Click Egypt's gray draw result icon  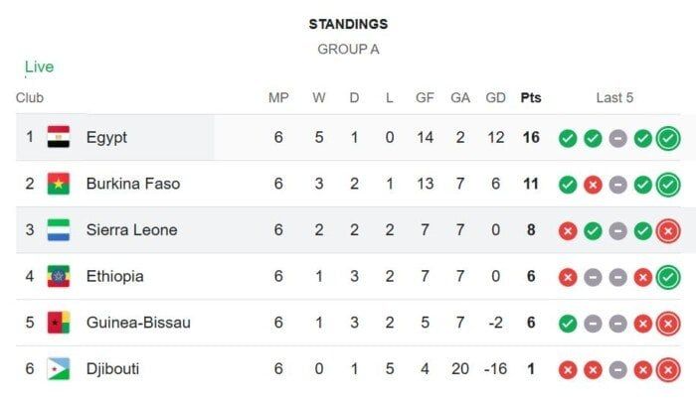(x=617, y=139)
